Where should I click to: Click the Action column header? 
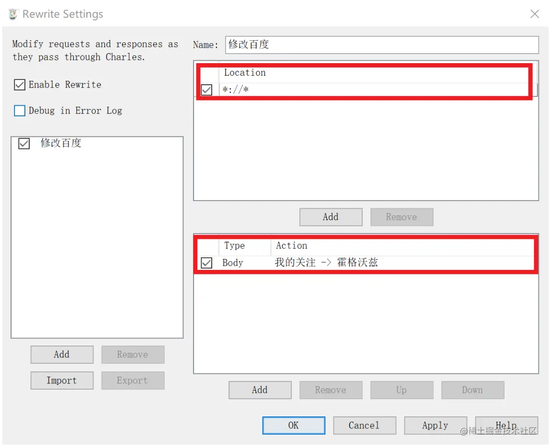click(291, 246)
